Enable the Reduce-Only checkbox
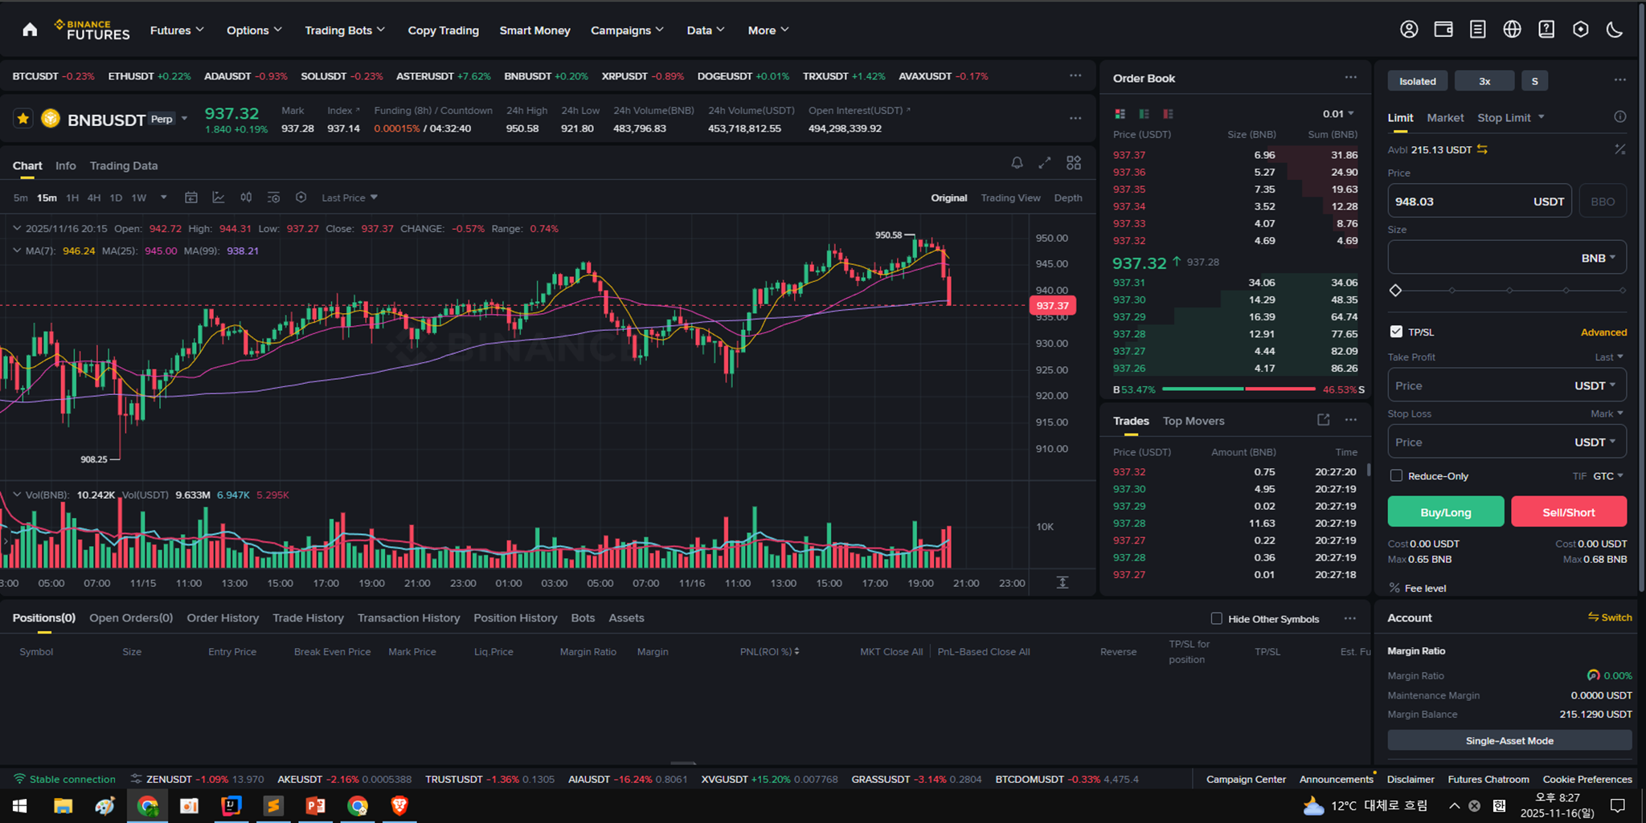1646x823 pixels. coord(1396,475)
